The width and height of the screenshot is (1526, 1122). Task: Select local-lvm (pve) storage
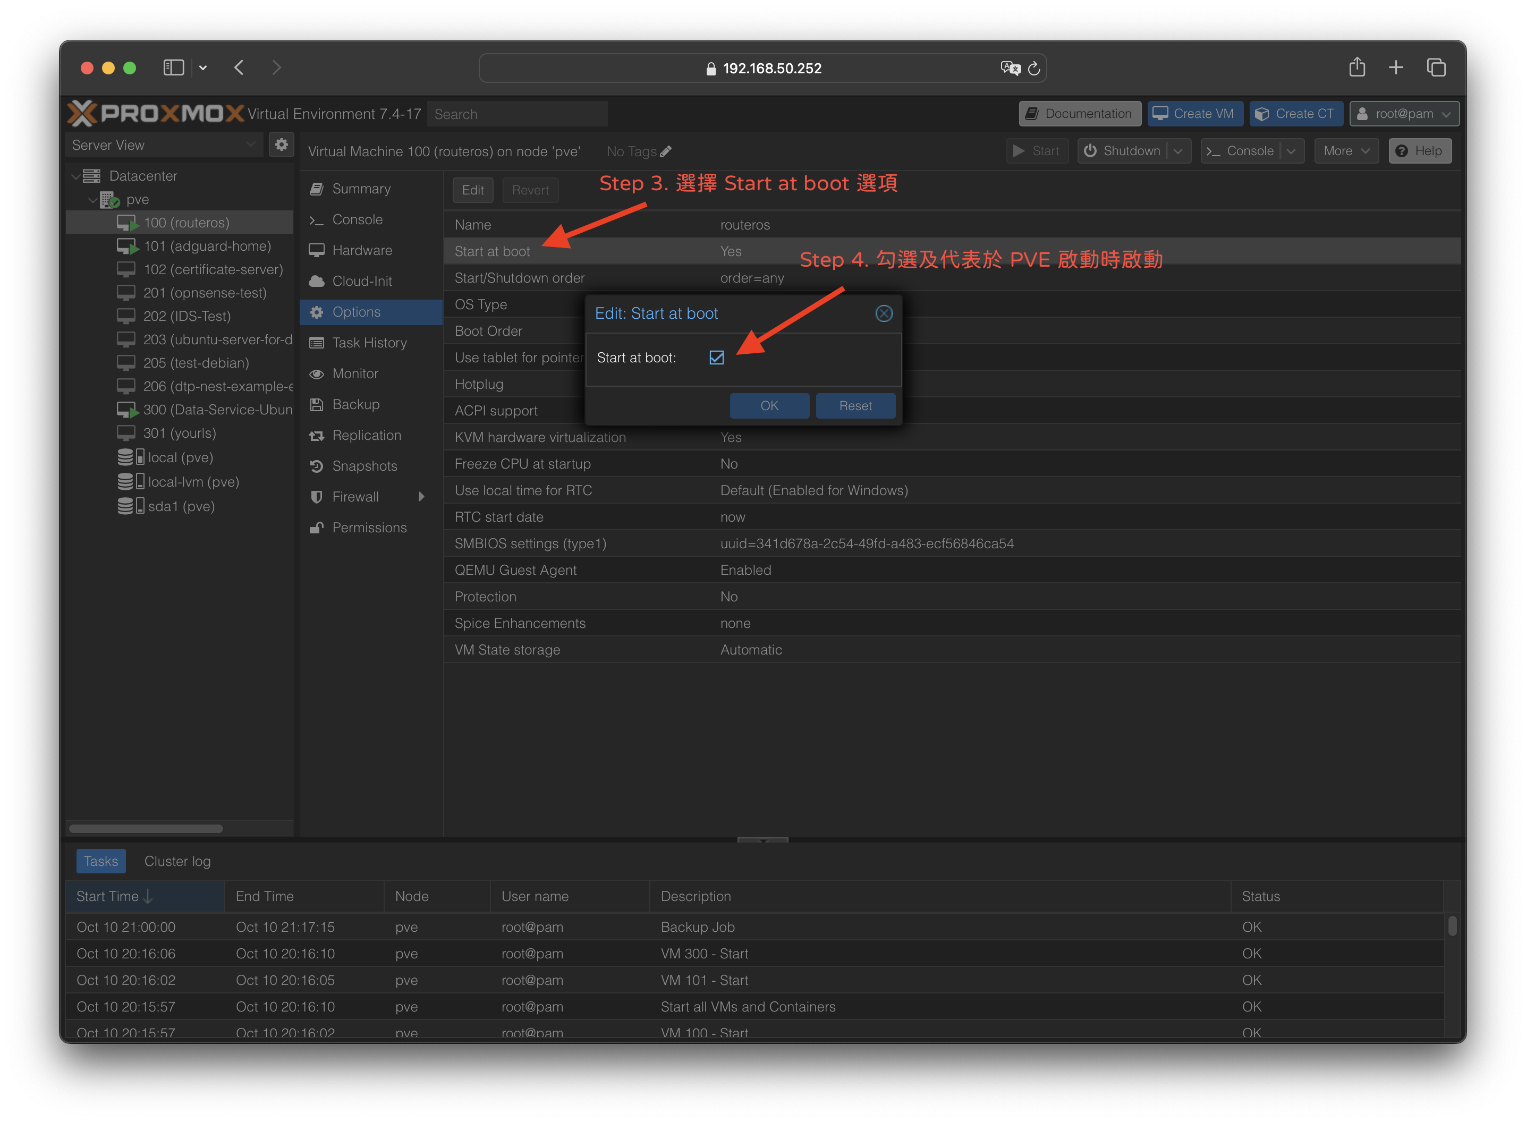click(x=193, y=481)
